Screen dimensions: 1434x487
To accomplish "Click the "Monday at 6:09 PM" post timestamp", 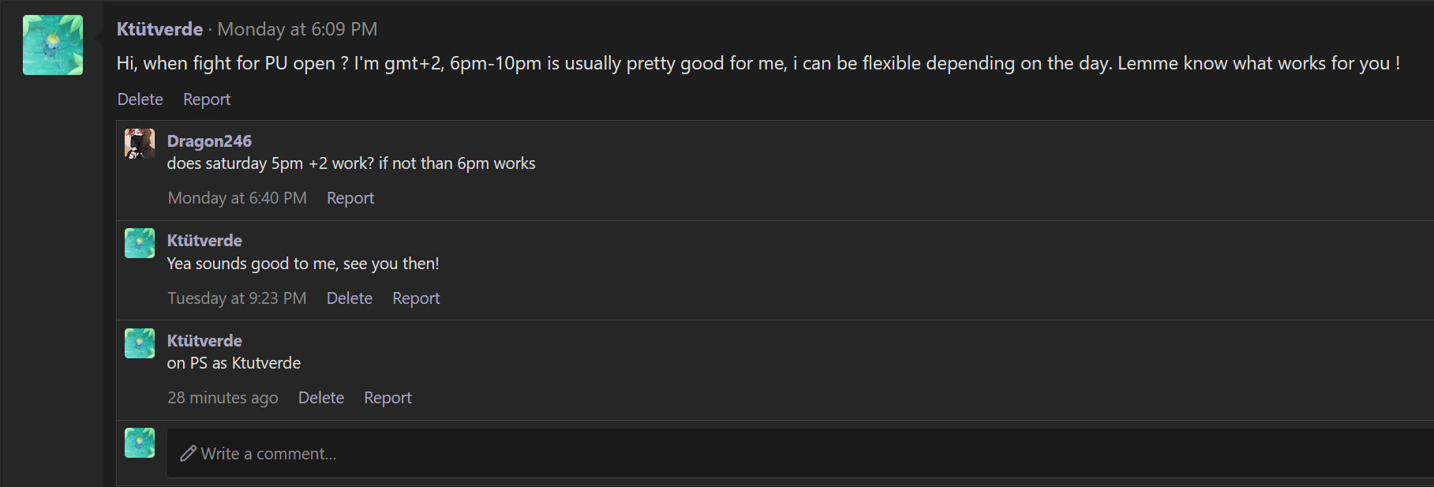I will [298, 29].
